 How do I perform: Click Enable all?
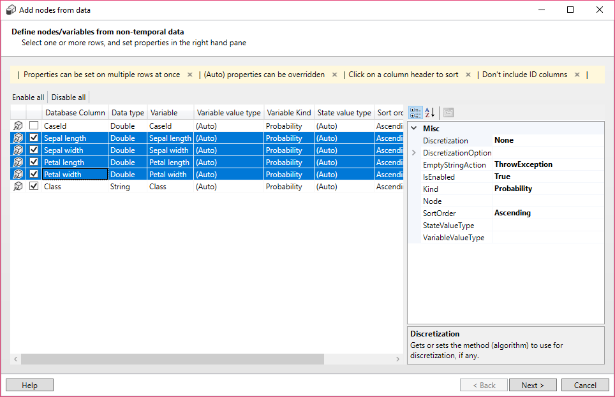point(28,97)
